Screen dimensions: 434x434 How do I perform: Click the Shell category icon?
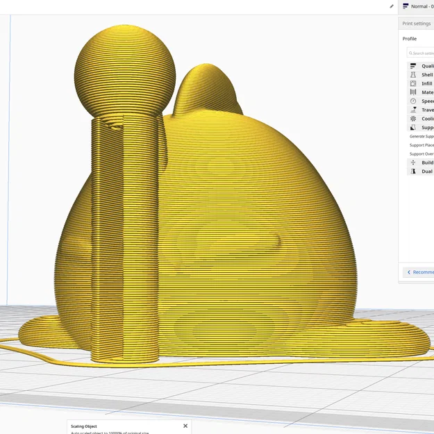click(x=413, y=75)
